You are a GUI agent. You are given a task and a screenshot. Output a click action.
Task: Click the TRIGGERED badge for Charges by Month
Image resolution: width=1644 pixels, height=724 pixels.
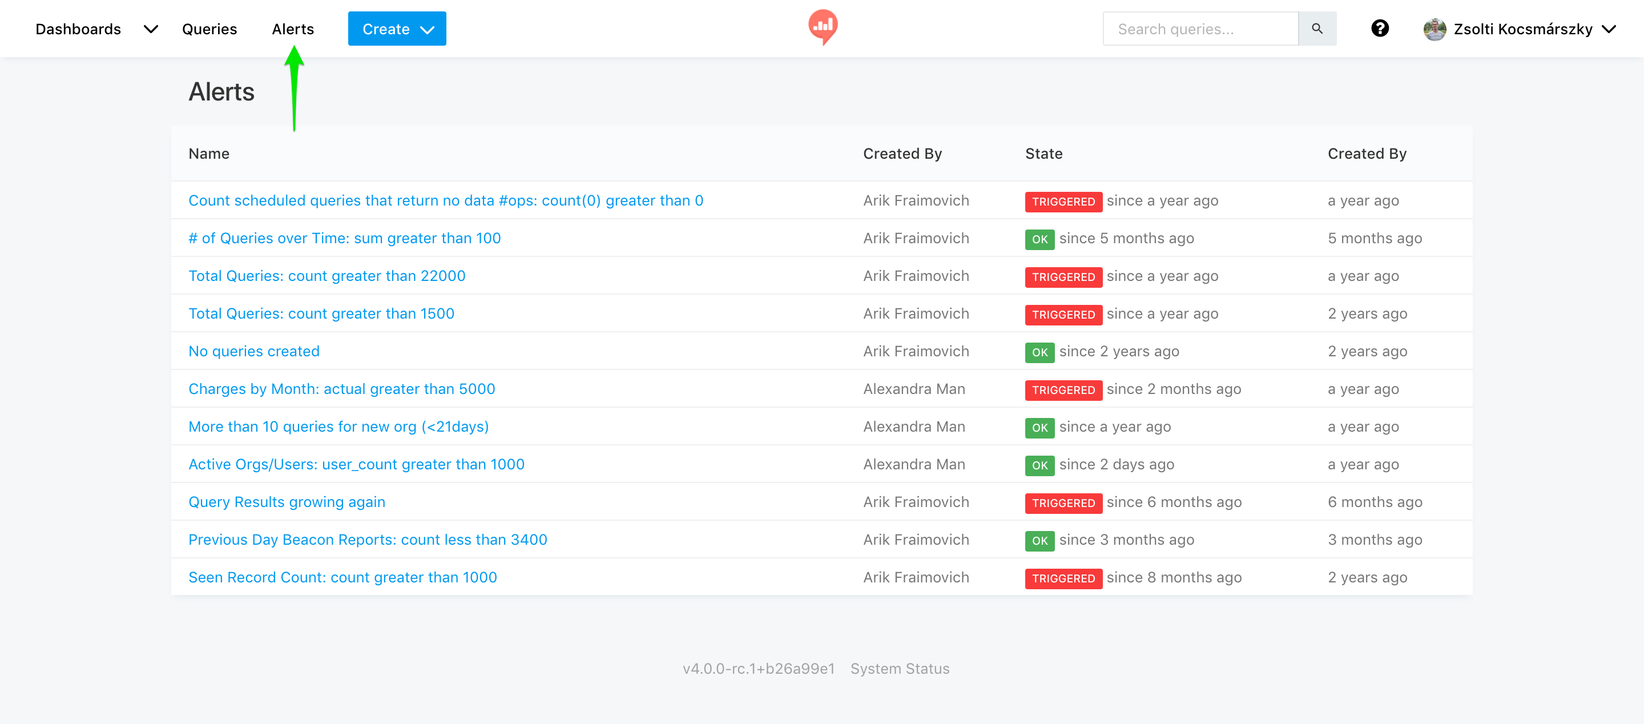coord(1062,390)
